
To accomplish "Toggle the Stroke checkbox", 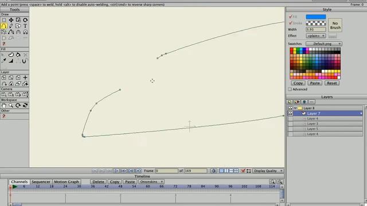I will pos(291,23).
